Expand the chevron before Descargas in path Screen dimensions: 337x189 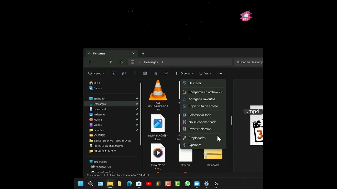click(x=139, y=62)
